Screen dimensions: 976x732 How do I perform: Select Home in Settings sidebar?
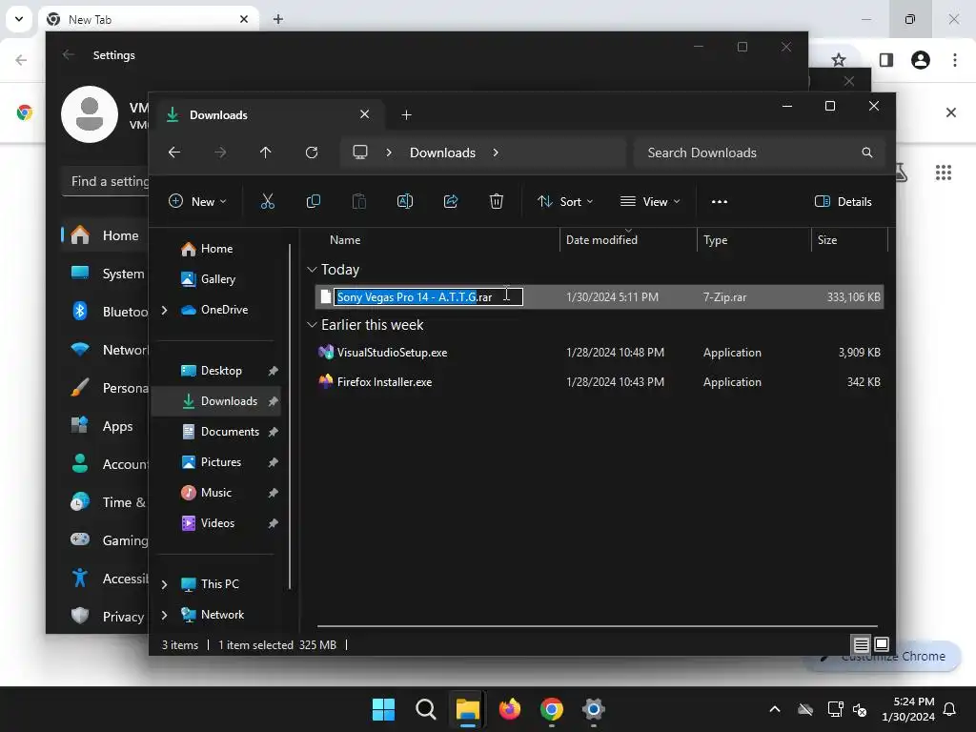(x=106, y=235)
